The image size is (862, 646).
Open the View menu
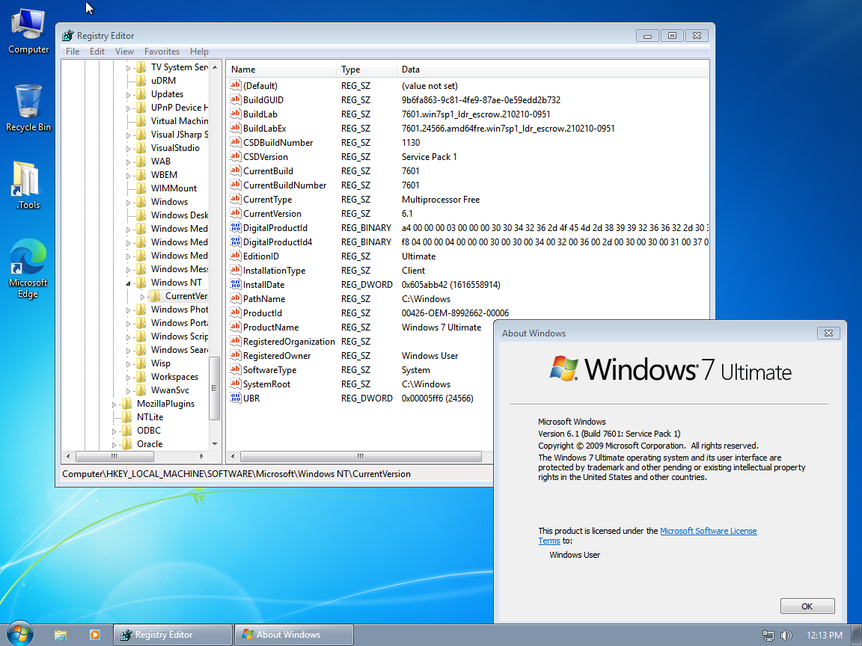124,51
